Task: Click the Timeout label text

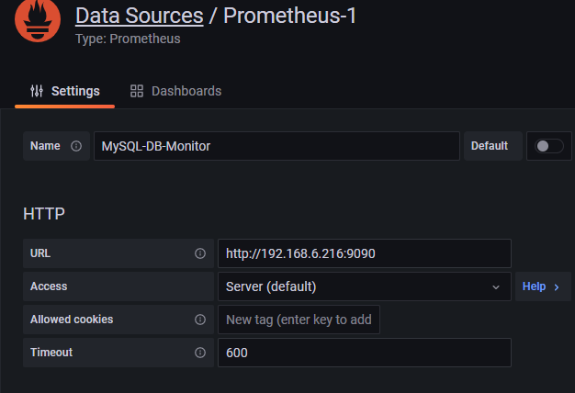Action: point(51,353)
